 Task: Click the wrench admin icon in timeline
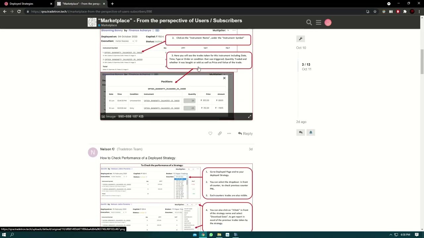click(300, 39)
